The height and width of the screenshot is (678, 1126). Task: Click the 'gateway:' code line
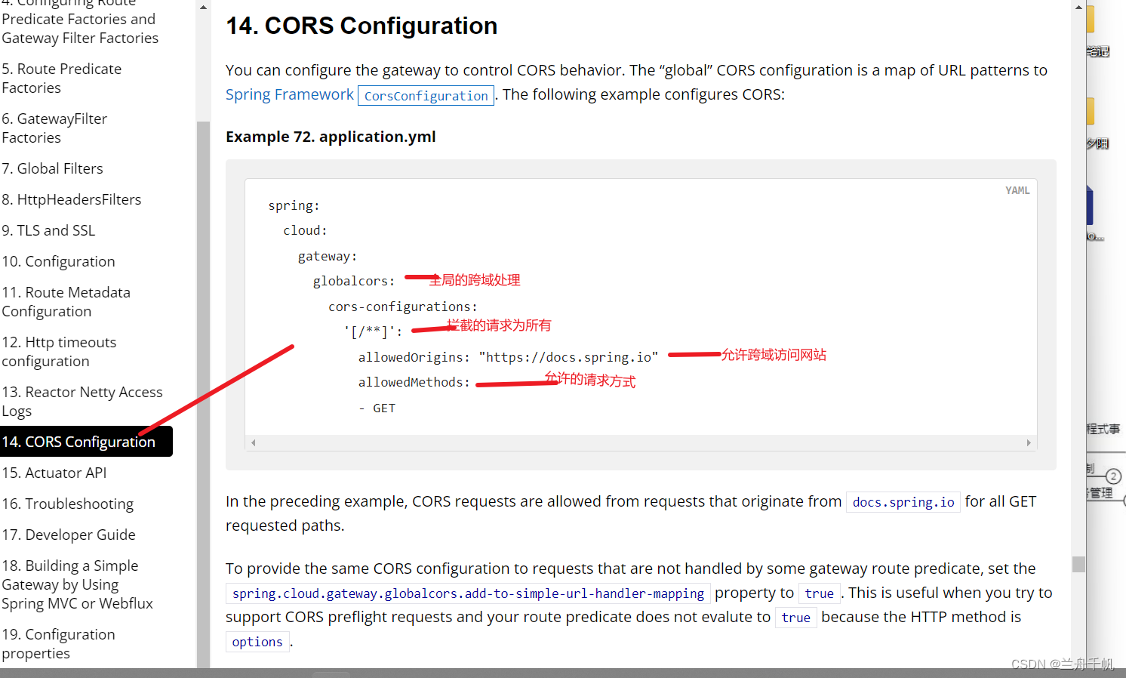tap(328, 256)
